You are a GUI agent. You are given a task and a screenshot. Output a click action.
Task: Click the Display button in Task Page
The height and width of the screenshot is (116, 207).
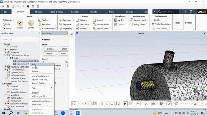click(x=50, y=53)
